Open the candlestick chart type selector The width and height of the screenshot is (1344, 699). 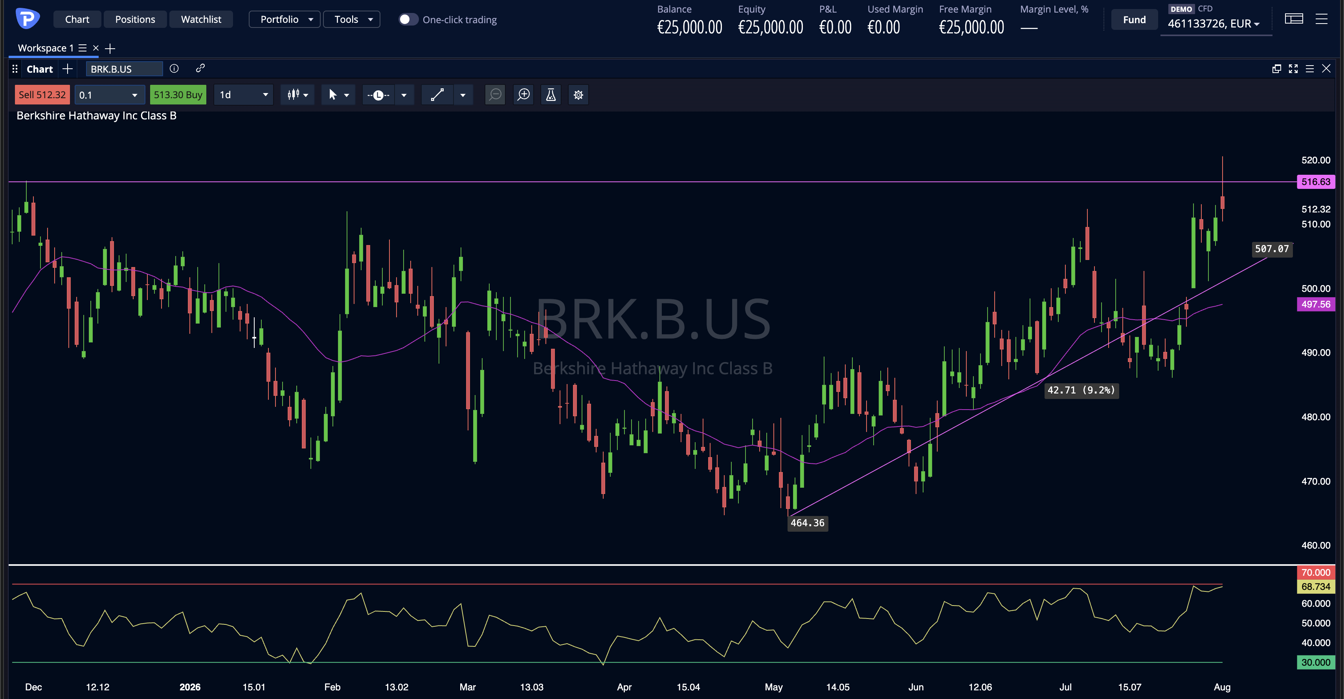297,95
